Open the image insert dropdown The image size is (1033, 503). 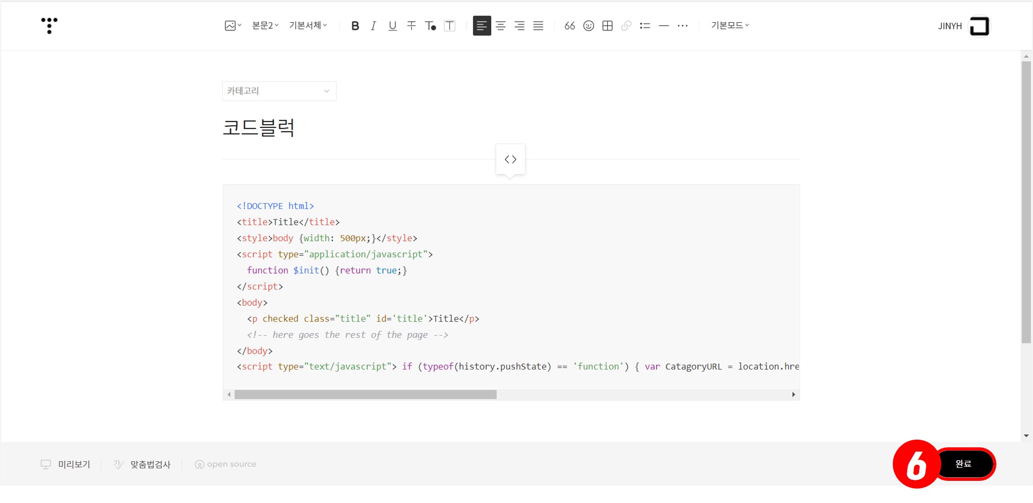point(233,26)
